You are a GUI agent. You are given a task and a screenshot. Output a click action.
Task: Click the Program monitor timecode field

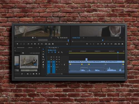pyautogui.click(x=76, y=38)
